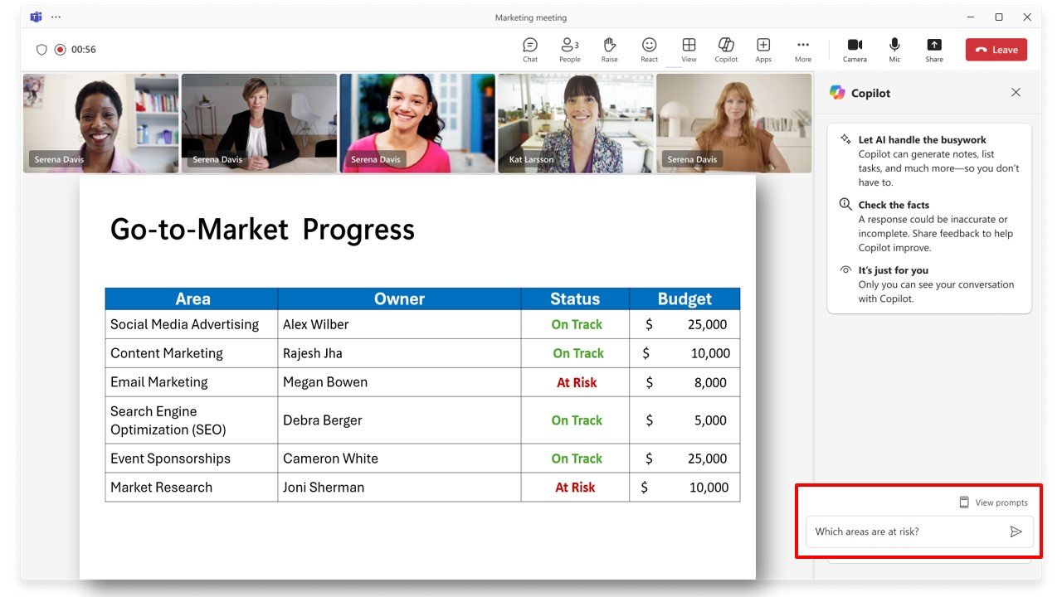Screen dimensions: 1062x597
Task: Click the meeting timer 00:56
Action: coord(84,50)
